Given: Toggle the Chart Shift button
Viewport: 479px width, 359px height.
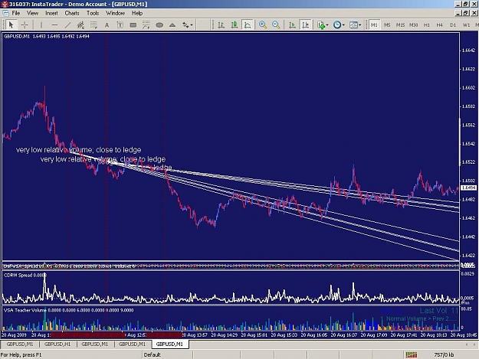Looking at the screenshot, I should click(305, 24).
